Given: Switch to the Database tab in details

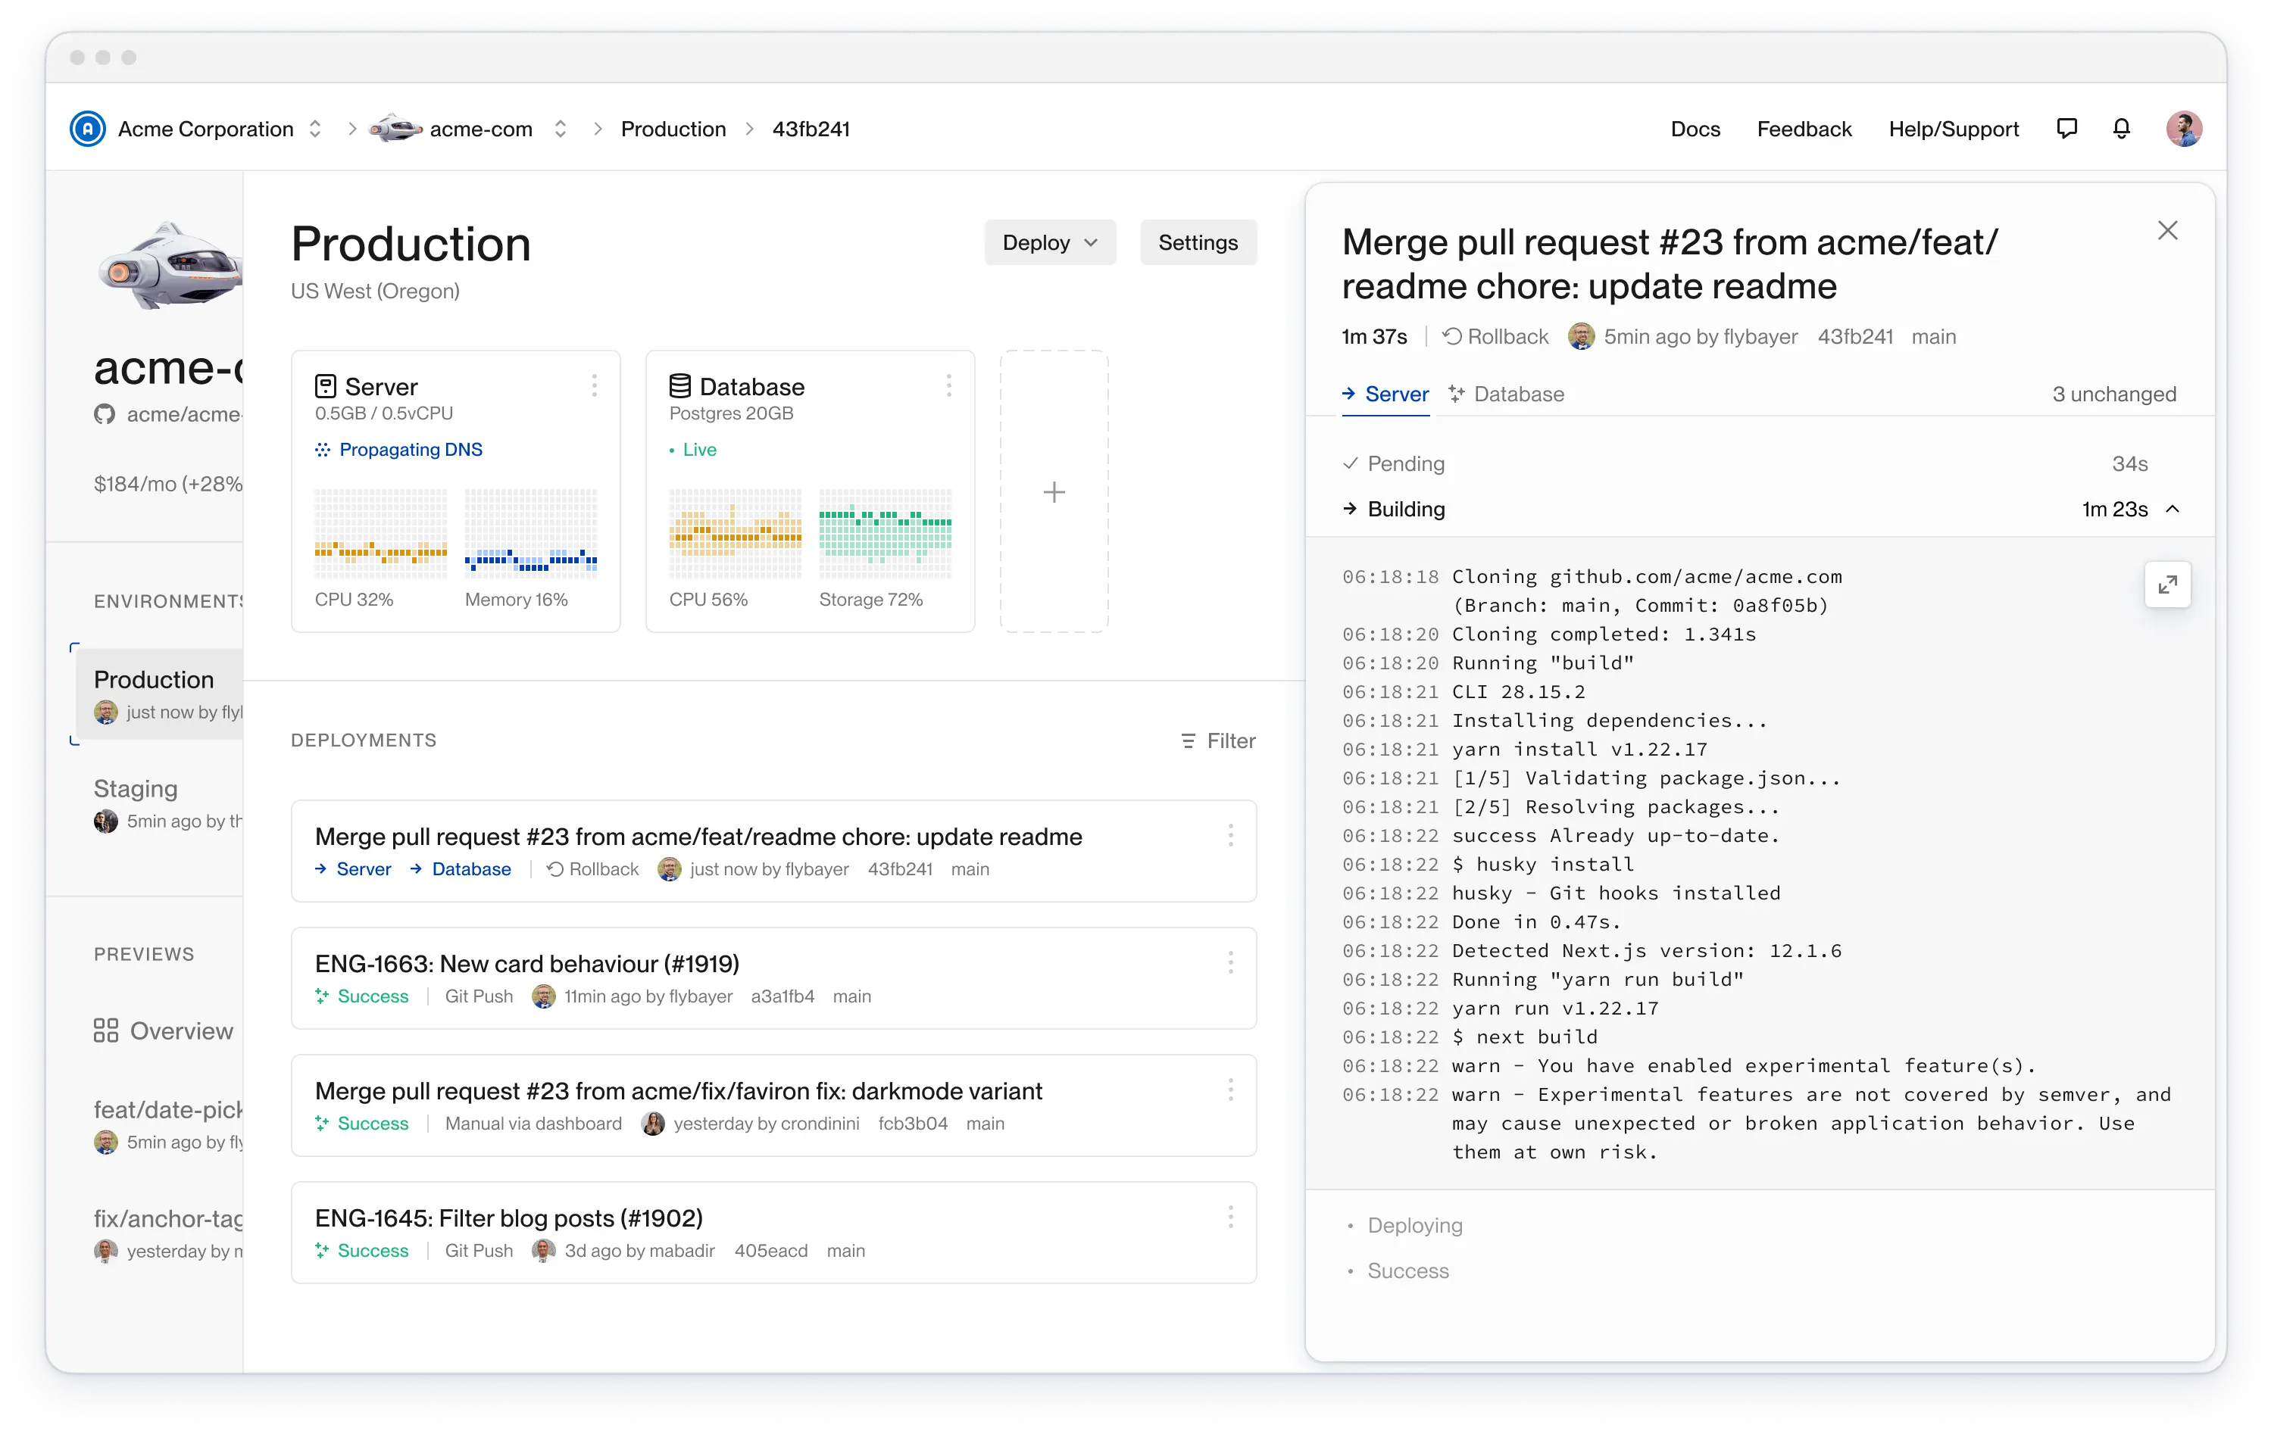Looking at the screenshot, I should pos(1506,394).
